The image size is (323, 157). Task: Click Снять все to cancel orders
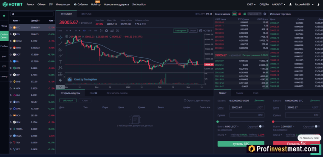[205, 107]
